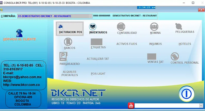Minimize the Consola BKCR PRO window

coord(184,3)
